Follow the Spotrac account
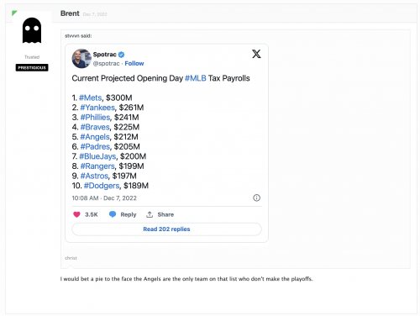This screenshot has width=420, height=316. pyautogui.click(x=134, y=64)
